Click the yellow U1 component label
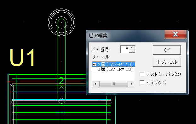This screenshot has width=196, height=124. click(x=22, y=58)
